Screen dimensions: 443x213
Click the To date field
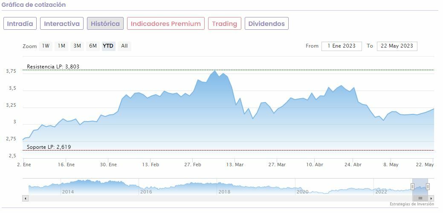(397, 46)
